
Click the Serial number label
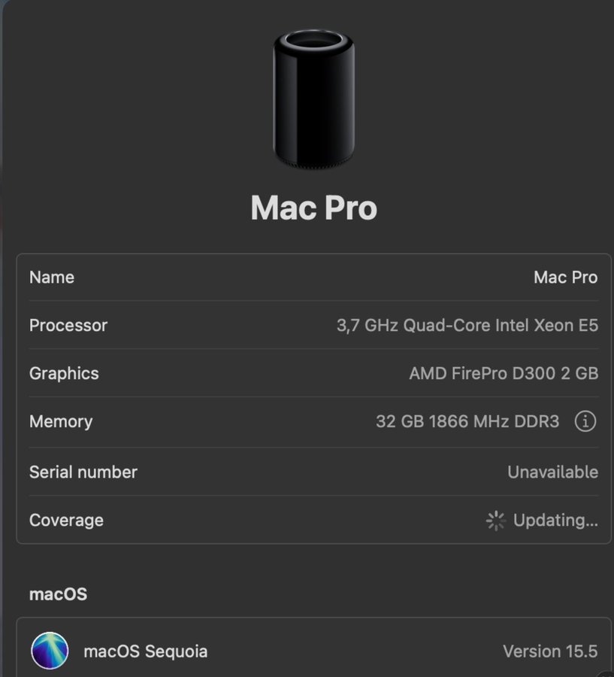[83, 472]
